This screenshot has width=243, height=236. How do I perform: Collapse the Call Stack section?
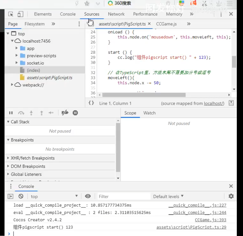pos(8,122)
